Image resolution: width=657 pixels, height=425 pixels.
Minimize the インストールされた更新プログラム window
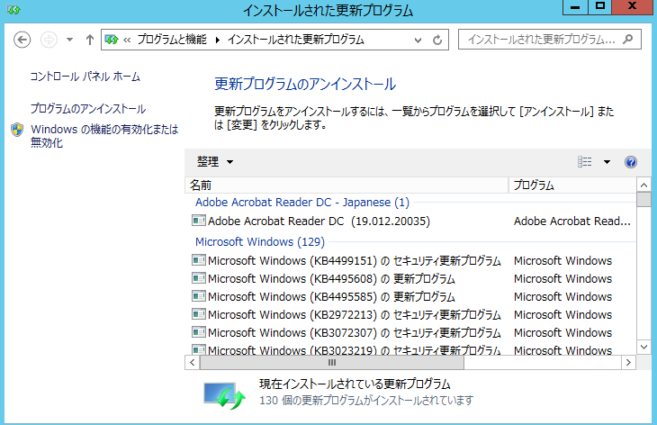click(x=575, y=7)
